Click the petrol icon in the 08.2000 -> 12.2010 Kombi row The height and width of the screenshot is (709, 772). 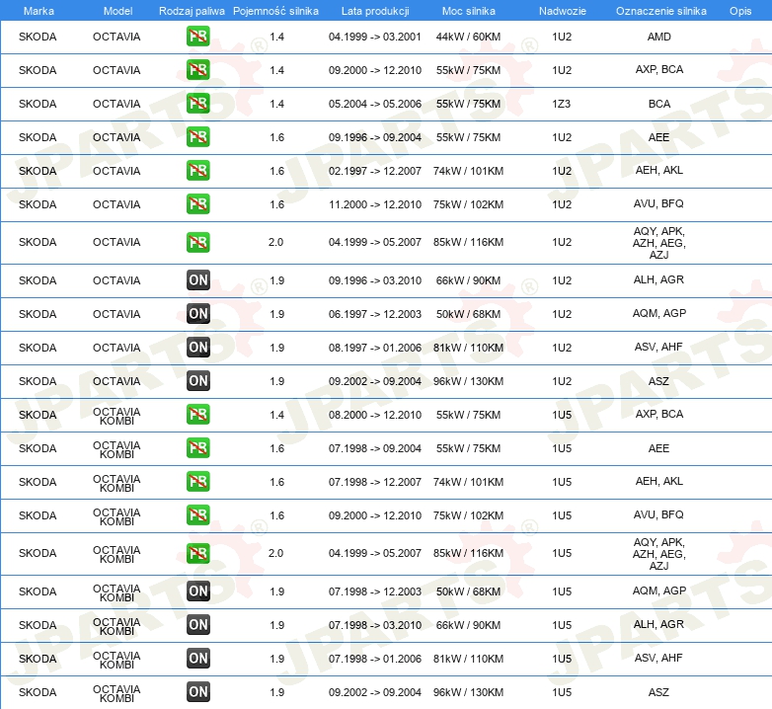[197, 415]
